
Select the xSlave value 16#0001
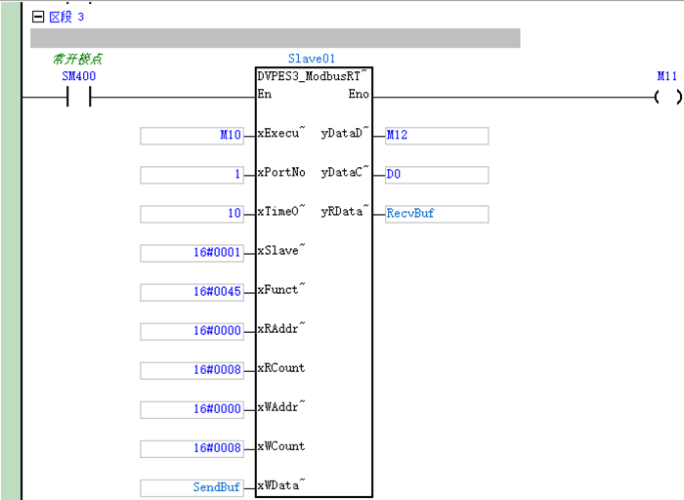coord(192,253)
